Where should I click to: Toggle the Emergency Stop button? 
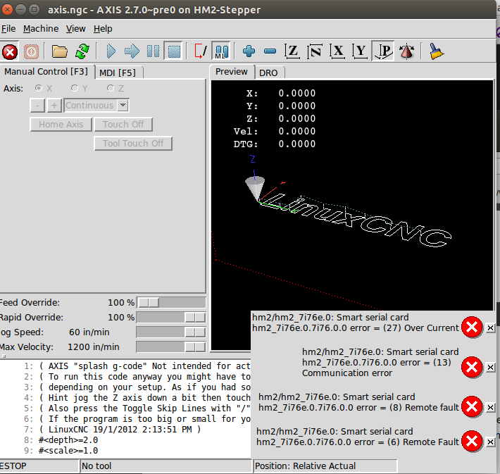(10, 51)
